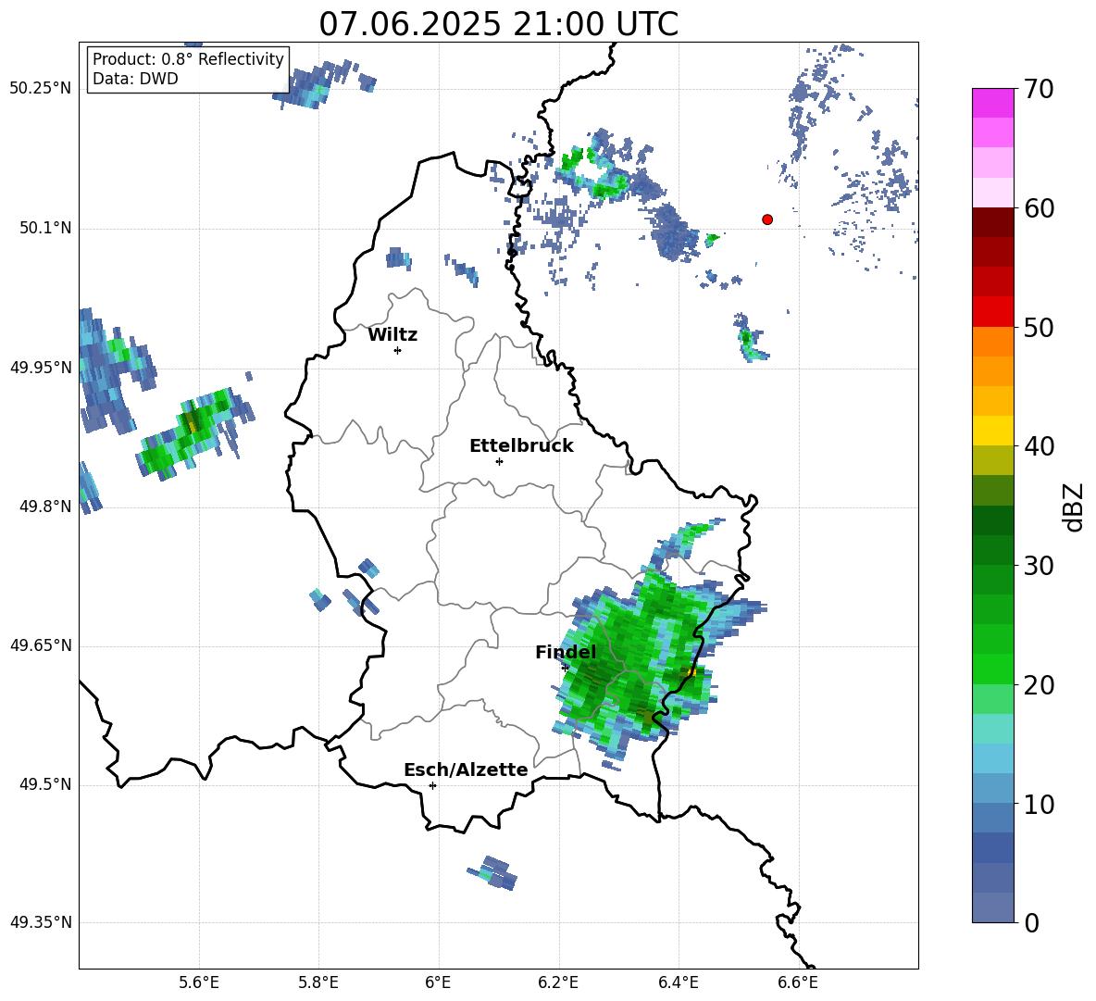Click the Esch/Alzette city label
This screenshot has height=1001, width=1096.
pos(466,770)
